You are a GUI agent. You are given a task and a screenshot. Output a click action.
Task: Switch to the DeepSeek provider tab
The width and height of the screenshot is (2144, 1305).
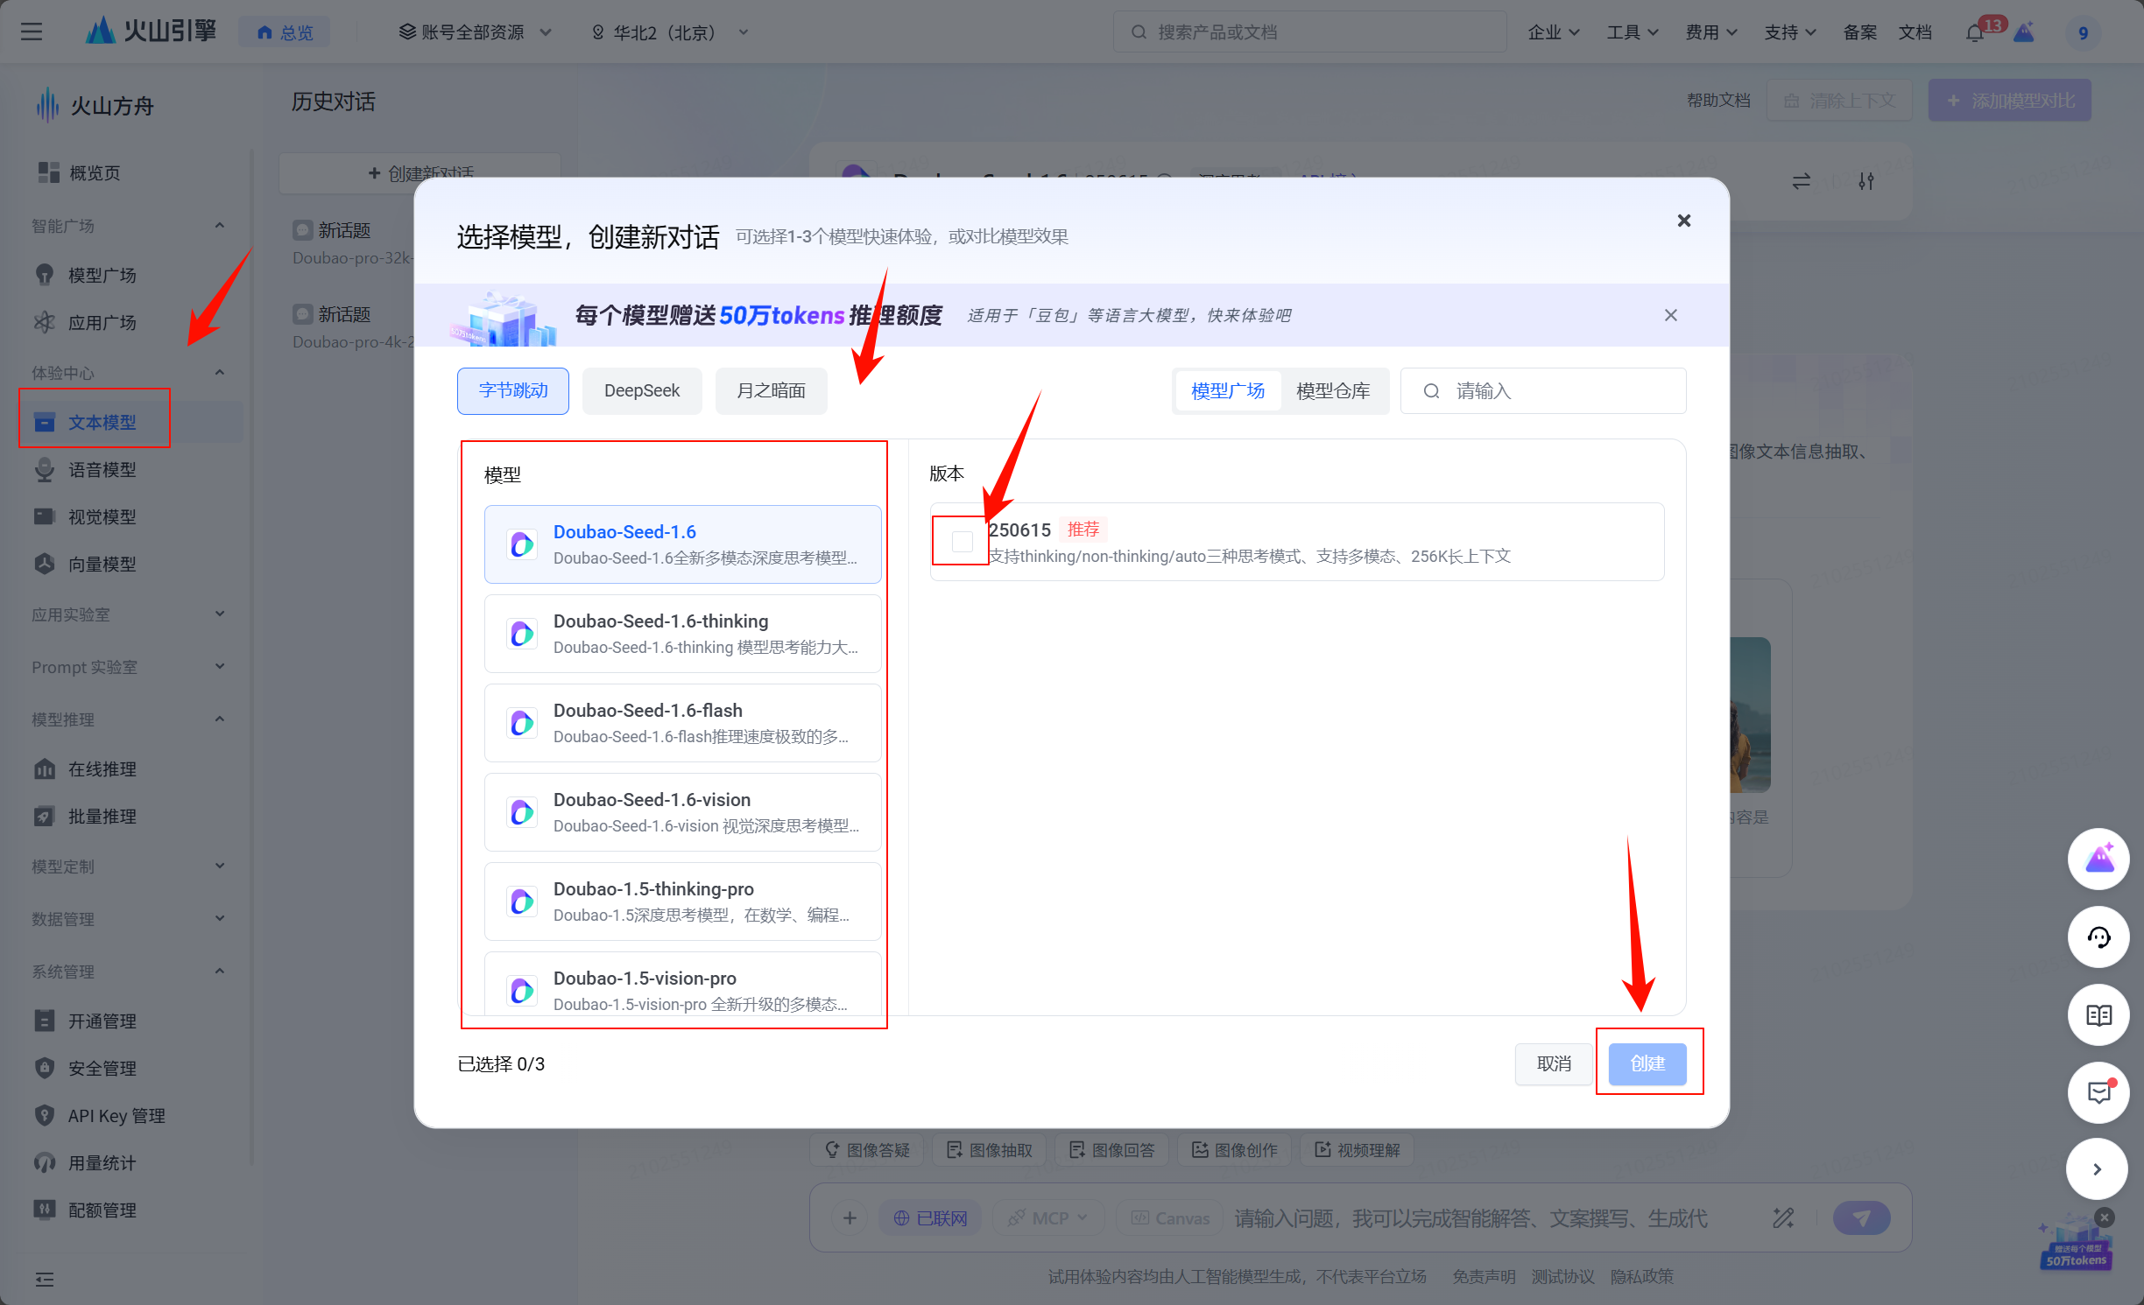point(641,391)
